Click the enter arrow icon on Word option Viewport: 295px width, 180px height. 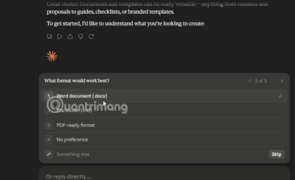(280, 96)
